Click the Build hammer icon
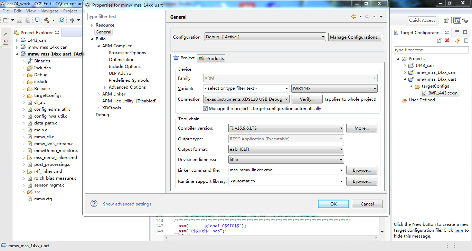472x251 pixels. (47, 20)
